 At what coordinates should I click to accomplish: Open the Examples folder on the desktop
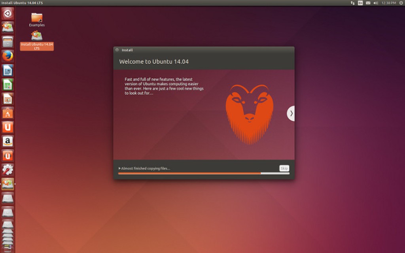pyautogui.click(x=37, y=20)
